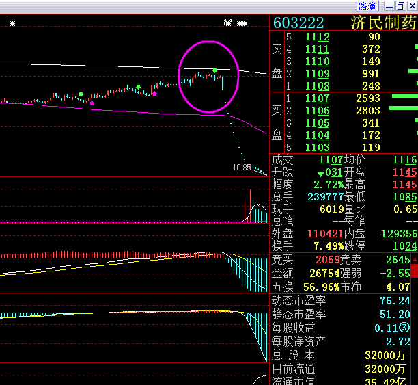
Task: Click buy-5 price 1103
Action: (317, 148)
